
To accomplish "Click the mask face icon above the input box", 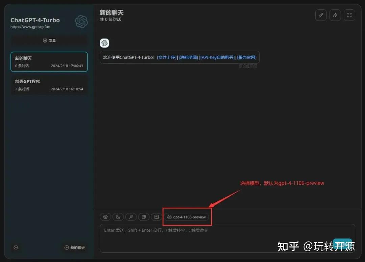I will (x=144, y=217).
